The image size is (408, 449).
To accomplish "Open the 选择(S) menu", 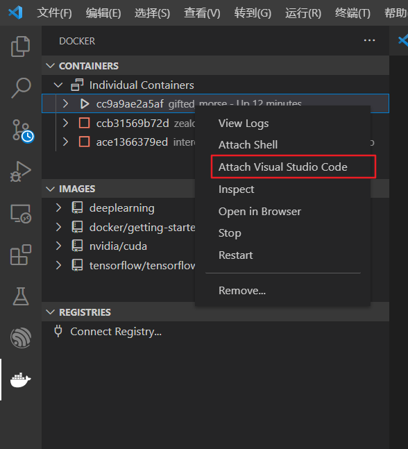I will click(x=153, y=13).
